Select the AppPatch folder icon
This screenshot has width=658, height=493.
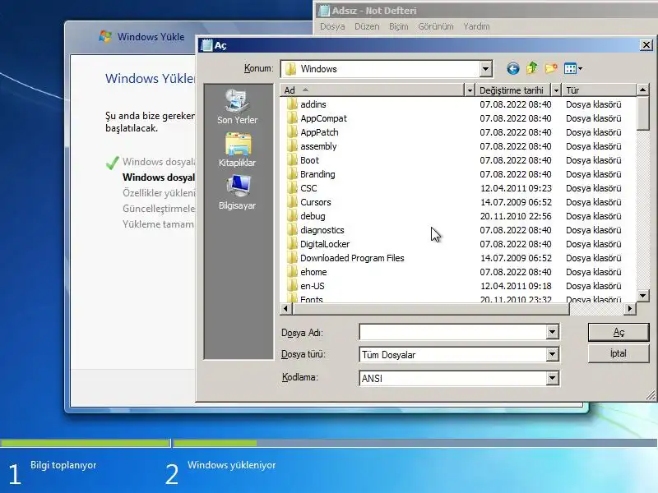[292, 132]
